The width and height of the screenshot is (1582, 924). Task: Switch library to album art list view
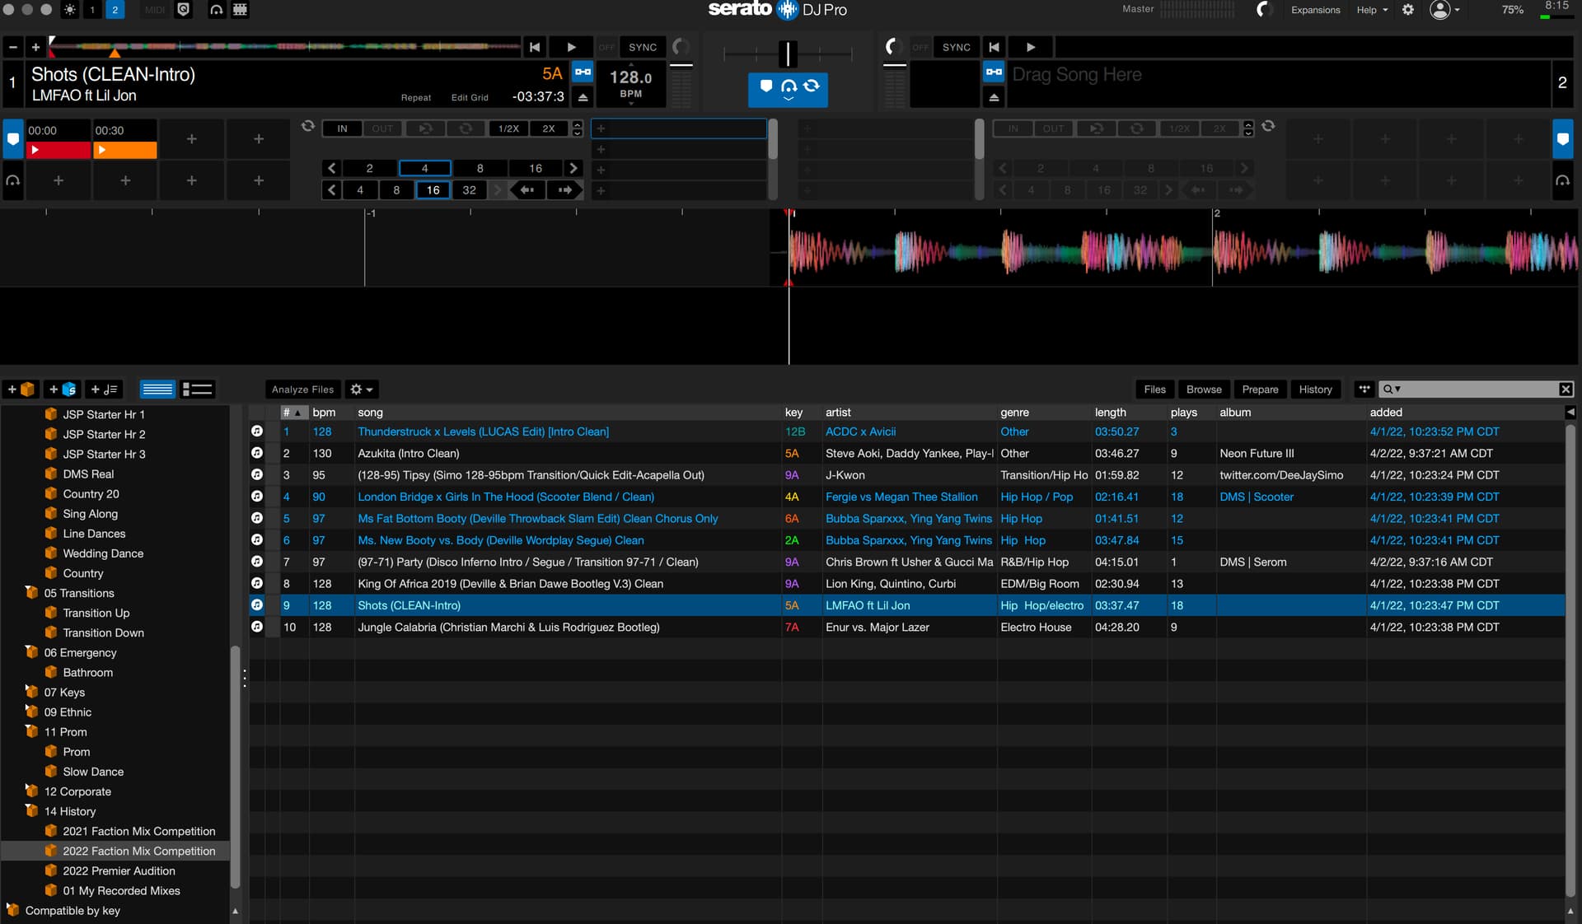(x=198, y=390)
